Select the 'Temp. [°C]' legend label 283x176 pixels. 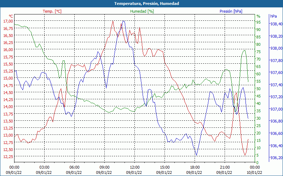52,11
